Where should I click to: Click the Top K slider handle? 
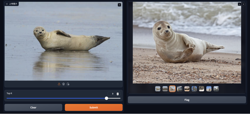click(107, 98)
